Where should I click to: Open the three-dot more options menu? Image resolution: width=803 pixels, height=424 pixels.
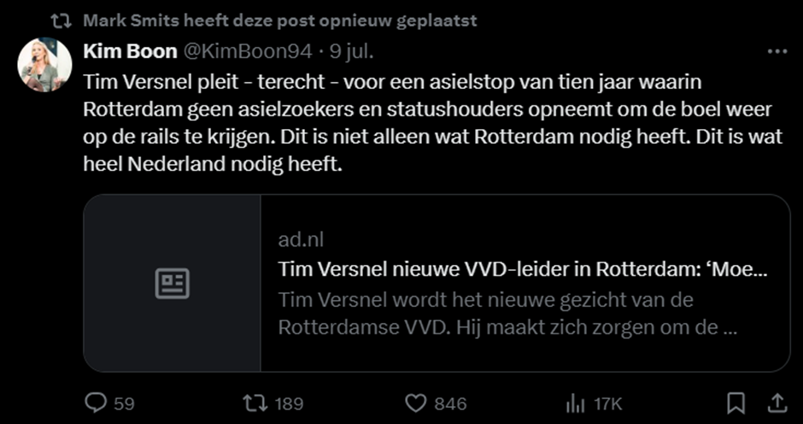(x=777, y=51)
